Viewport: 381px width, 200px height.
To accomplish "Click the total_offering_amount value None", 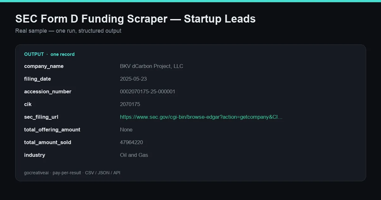I will click(126, 130).
